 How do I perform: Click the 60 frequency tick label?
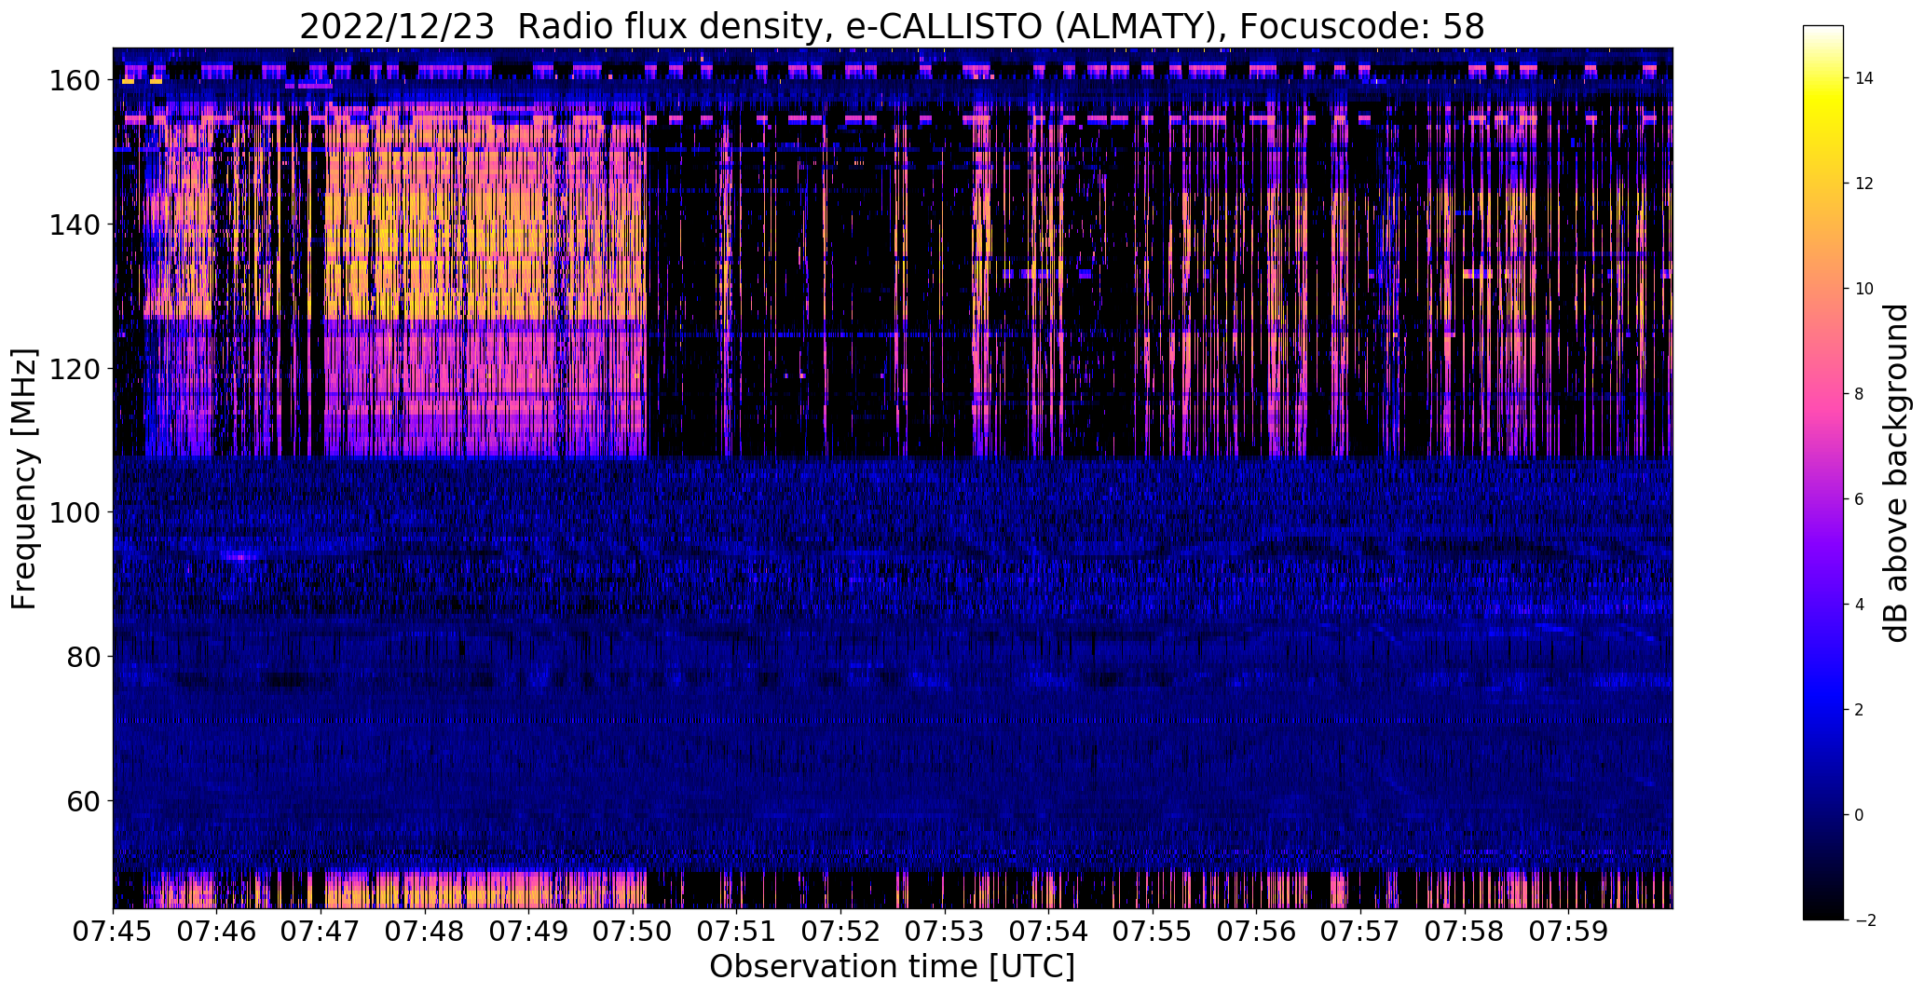[x=86, y=800]
